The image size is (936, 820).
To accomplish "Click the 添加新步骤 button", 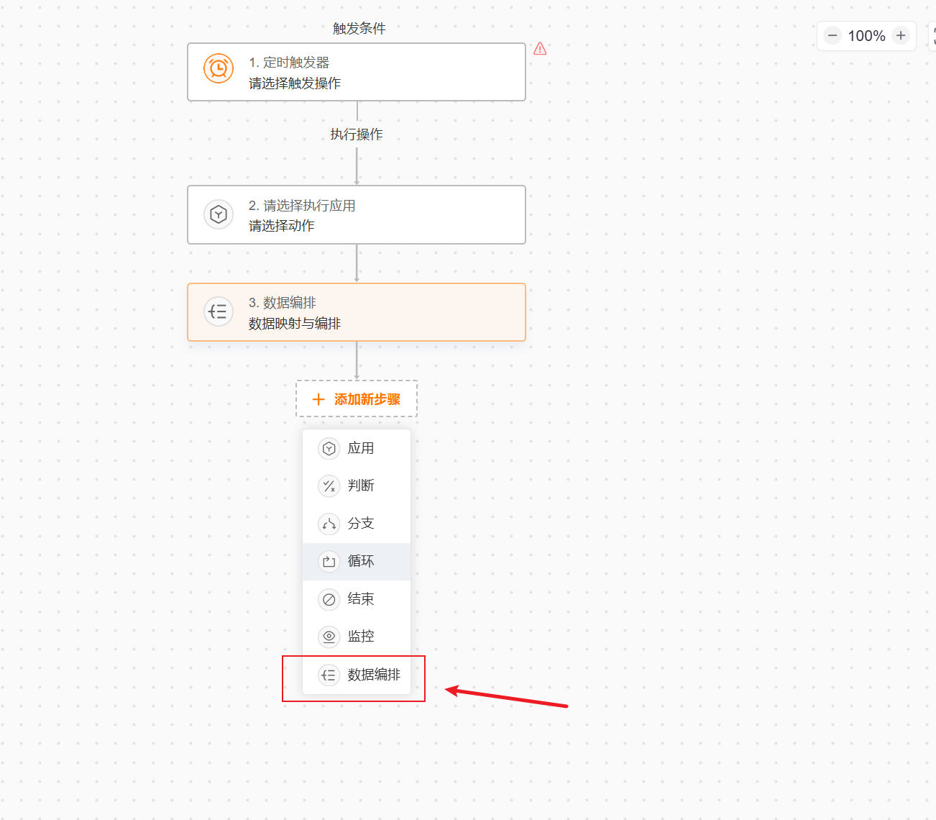I will (x=357, y=398).
